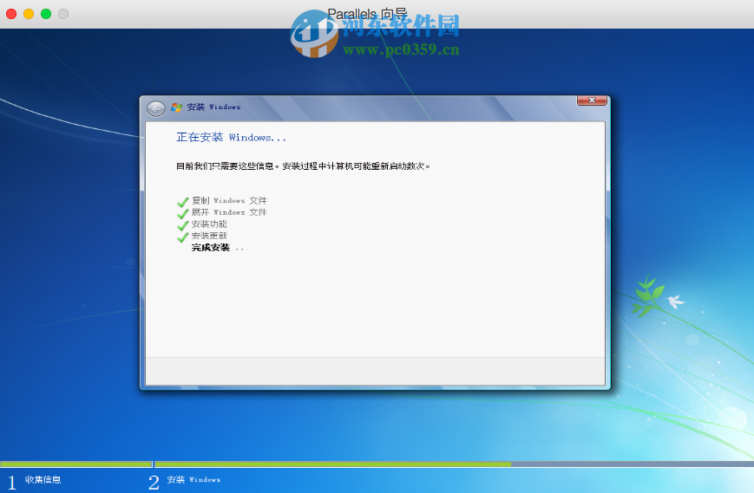Click the progress bar above 收集信息

click(x=76, y=464)
